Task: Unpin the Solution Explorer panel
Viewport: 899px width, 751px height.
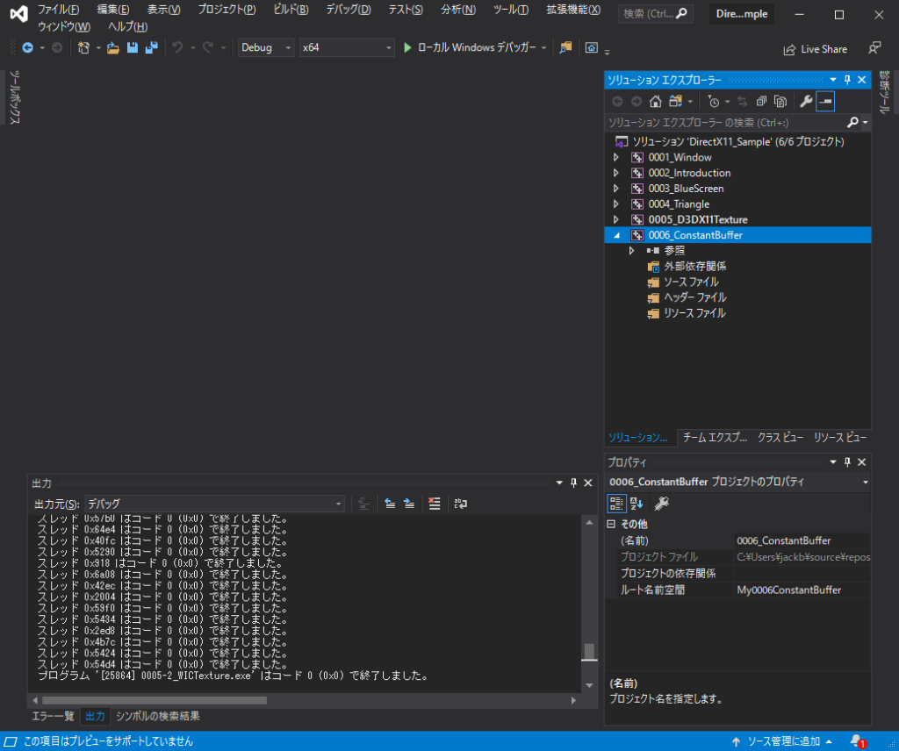Action: tap(846, 79)
